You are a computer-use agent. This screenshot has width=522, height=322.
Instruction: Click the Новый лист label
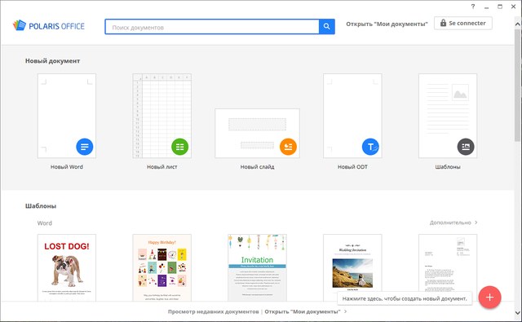pos(162,167)
